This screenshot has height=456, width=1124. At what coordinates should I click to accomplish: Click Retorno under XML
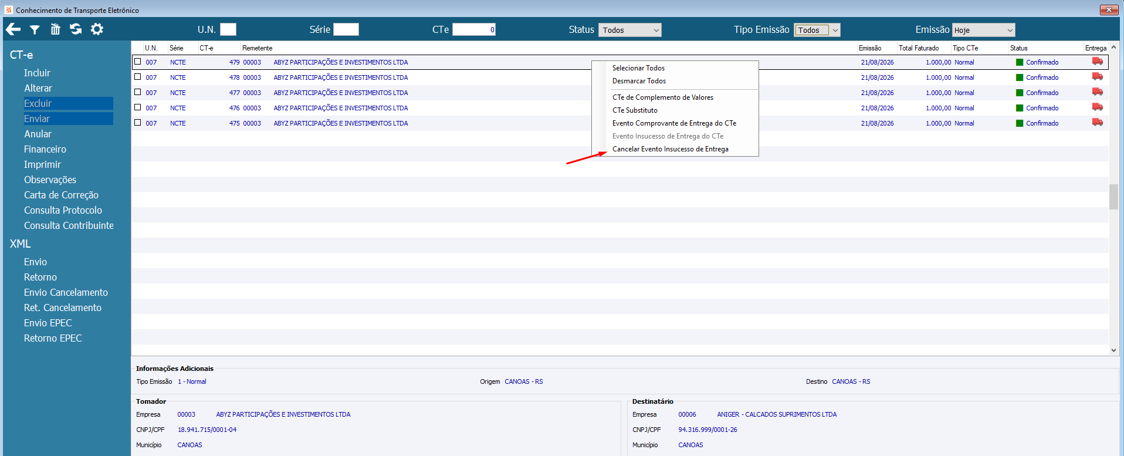point(40,277)
